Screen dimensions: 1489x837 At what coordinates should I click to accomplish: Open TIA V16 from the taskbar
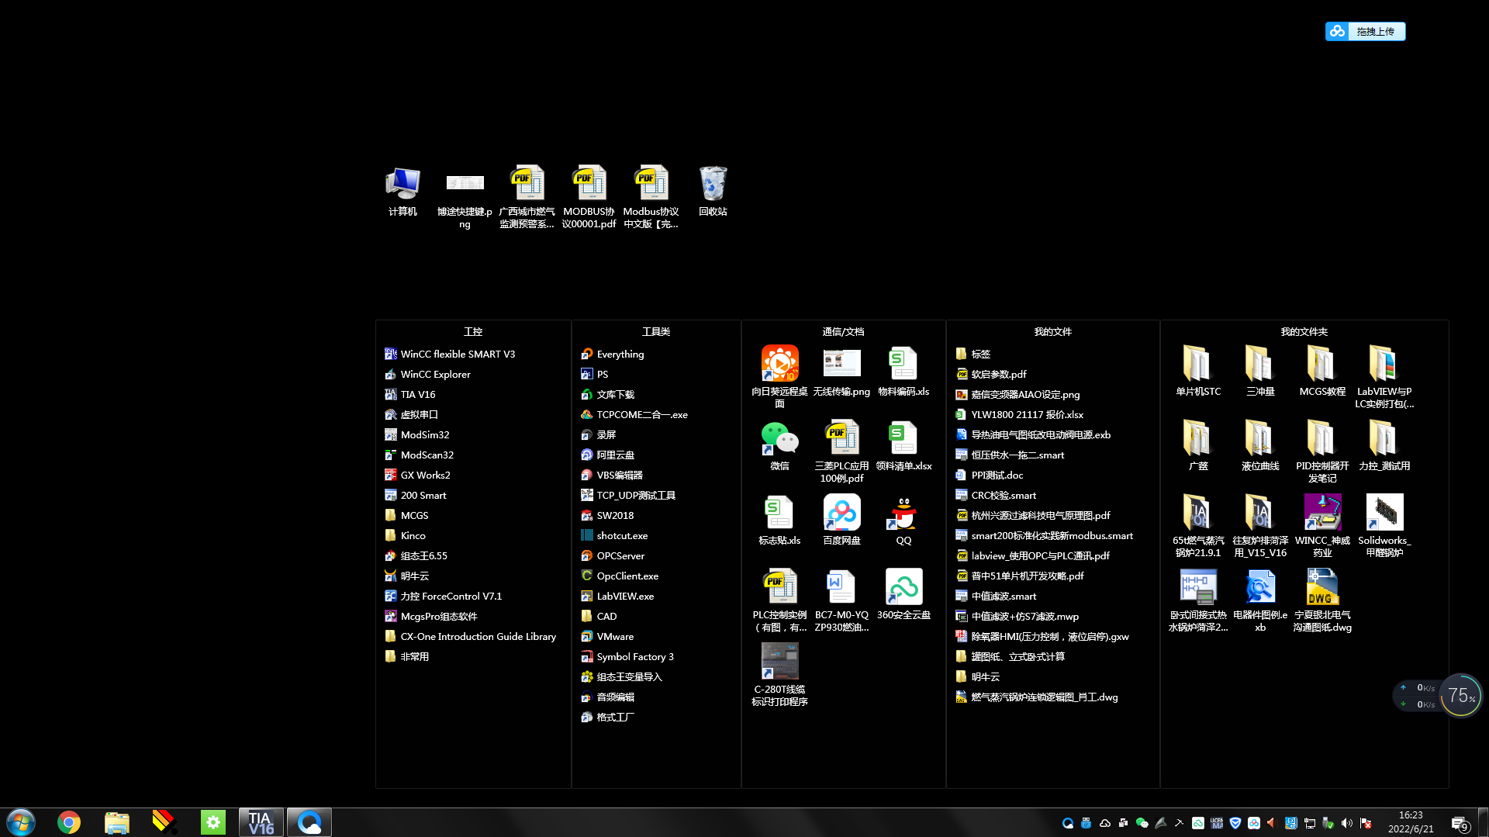[261, 822]
